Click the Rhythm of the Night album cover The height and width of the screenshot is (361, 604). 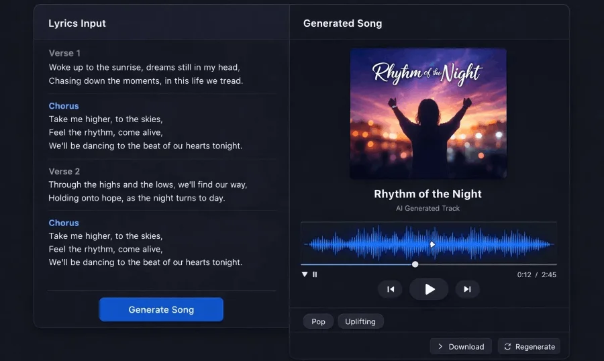tap(428, 113)
